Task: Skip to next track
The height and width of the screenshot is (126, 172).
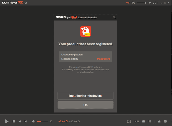Action: point(26,121)
